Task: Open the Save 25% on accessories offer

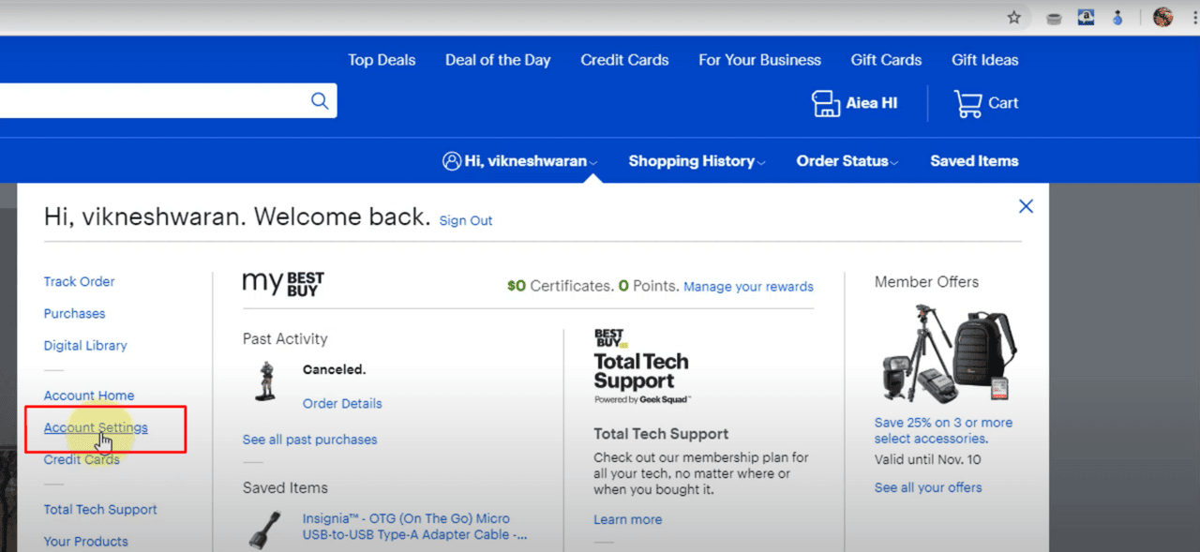Action: (x=943, y=430)
